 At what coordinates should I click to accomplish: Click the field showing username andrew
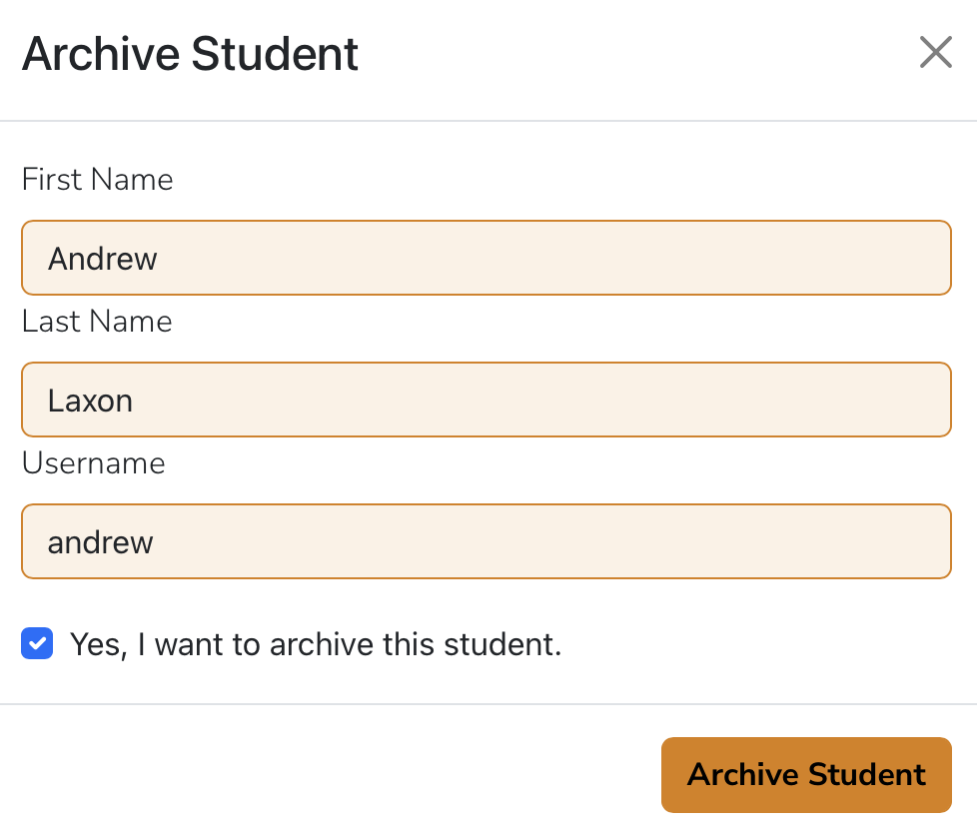point(486,541)
